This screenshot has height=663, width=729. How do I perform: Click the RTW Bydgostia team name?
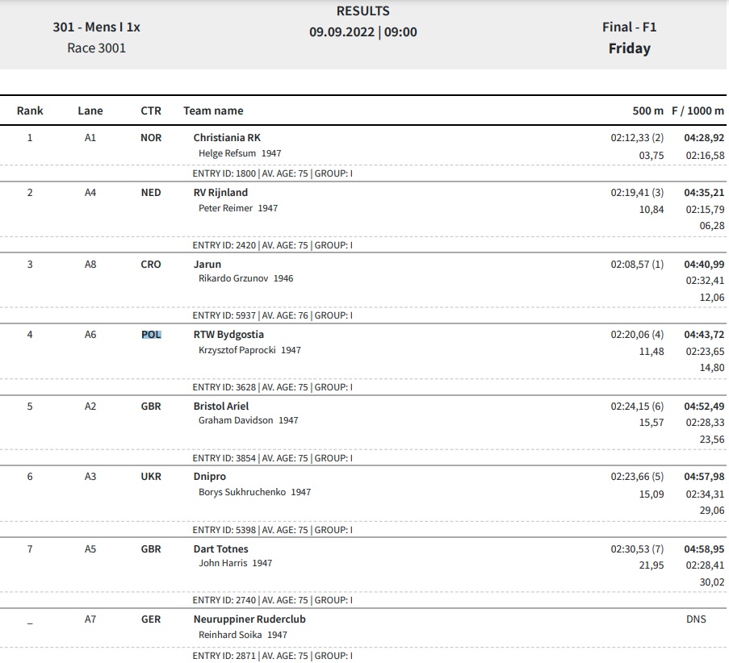[x=228, y=335]
